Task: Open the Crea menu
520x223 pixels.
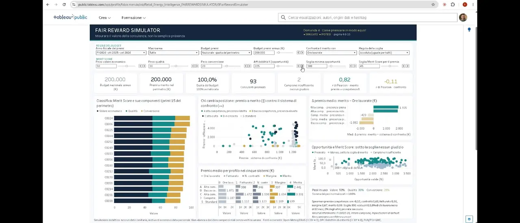Action: 104,18
